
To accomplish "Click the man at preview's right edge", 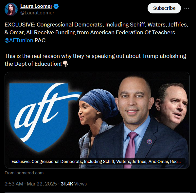I will coord(172,106).
